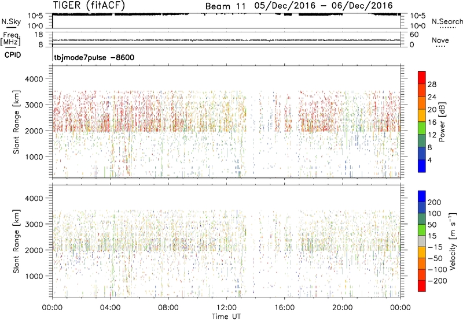This screenshot has width=463, height=320.
Task: Click the 04:00 time axis tick label
Action: pyautogui.click(x=110, y=308)
